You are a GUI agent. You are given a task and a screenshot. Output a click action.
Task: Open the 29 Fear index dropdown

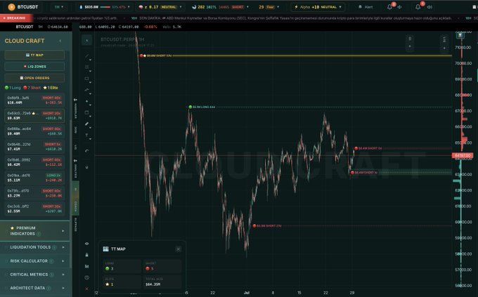pyautogui.click(x=269, y=7)
